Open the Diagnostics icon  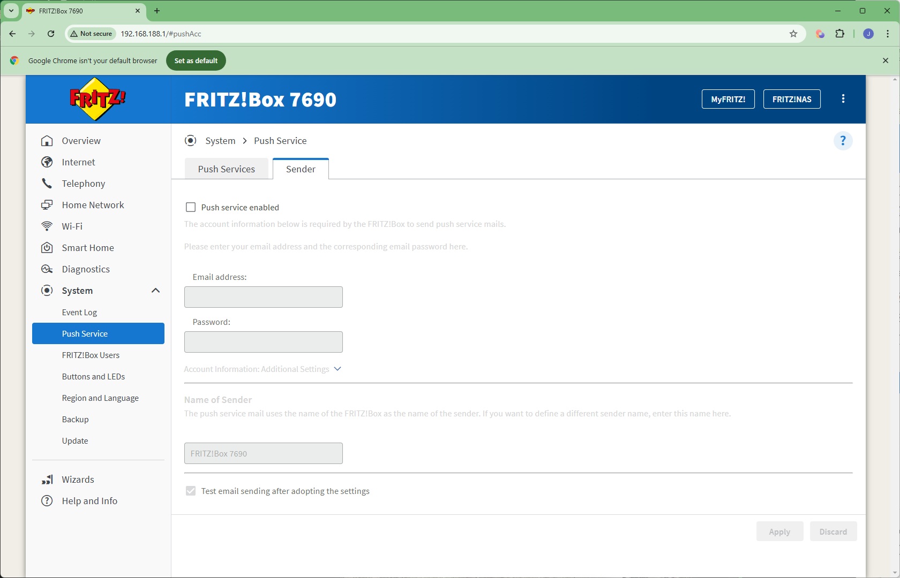click(x=47, y=269)
